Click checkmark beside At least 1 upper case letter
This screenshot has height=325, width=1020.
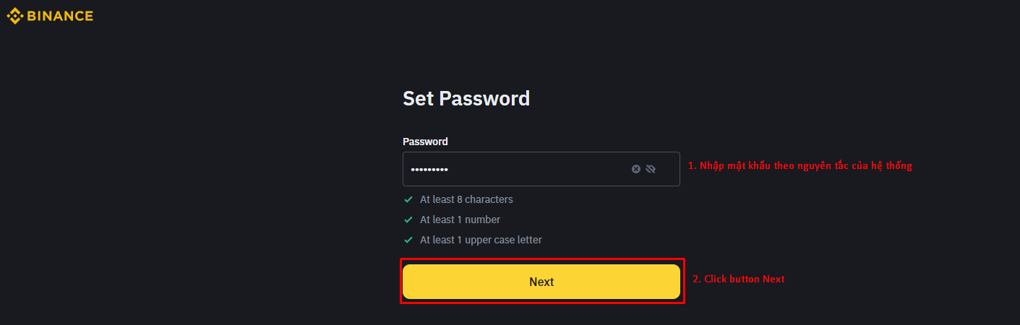click(x=408, y=240)
